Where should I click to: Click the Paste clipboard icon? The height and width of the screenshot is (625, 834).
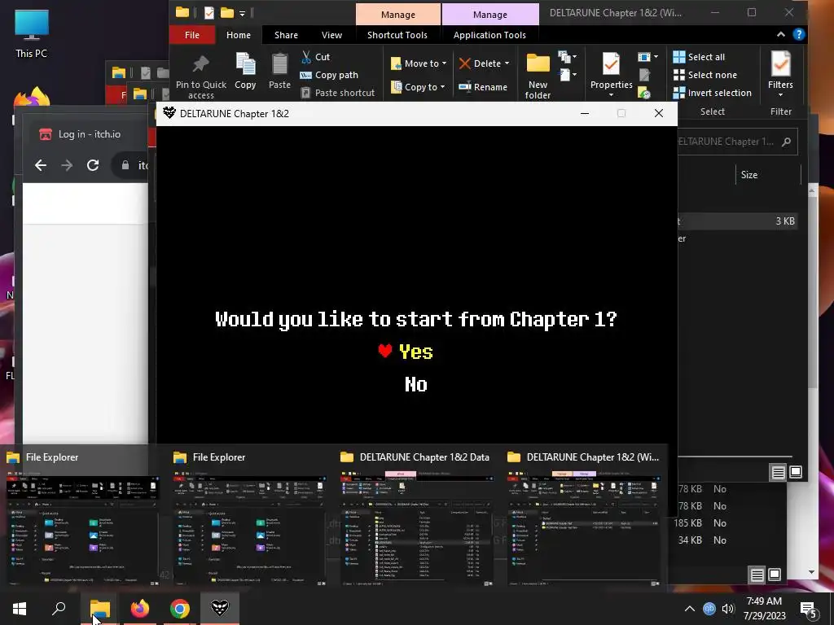pyautogui.click(x=279, y=63)
